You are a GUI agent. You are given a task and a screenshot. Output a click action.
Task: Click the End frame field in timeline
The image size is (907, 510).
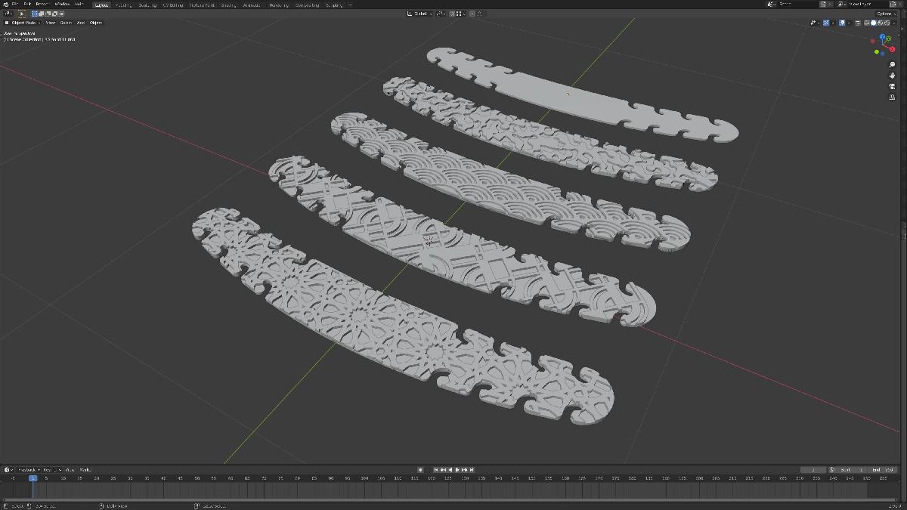point(877,470)
